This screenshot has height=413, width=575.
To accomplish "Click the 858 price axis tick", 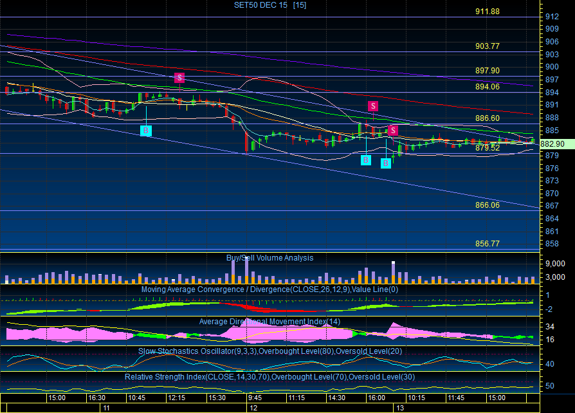I will 552,244.
